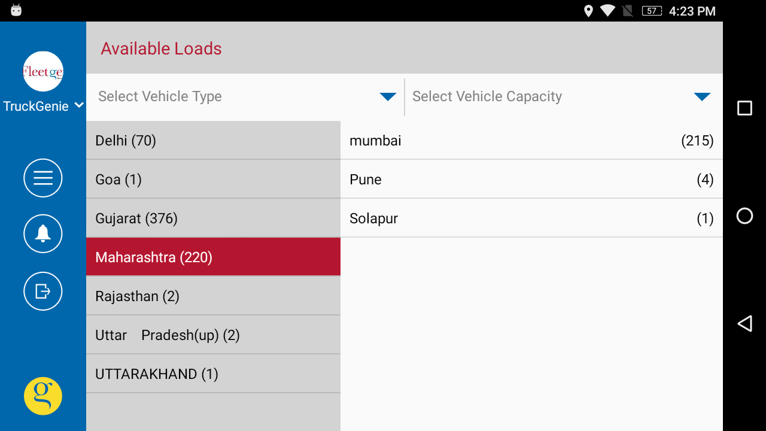Tap the logout icon in sidebar

pos(43,291)
